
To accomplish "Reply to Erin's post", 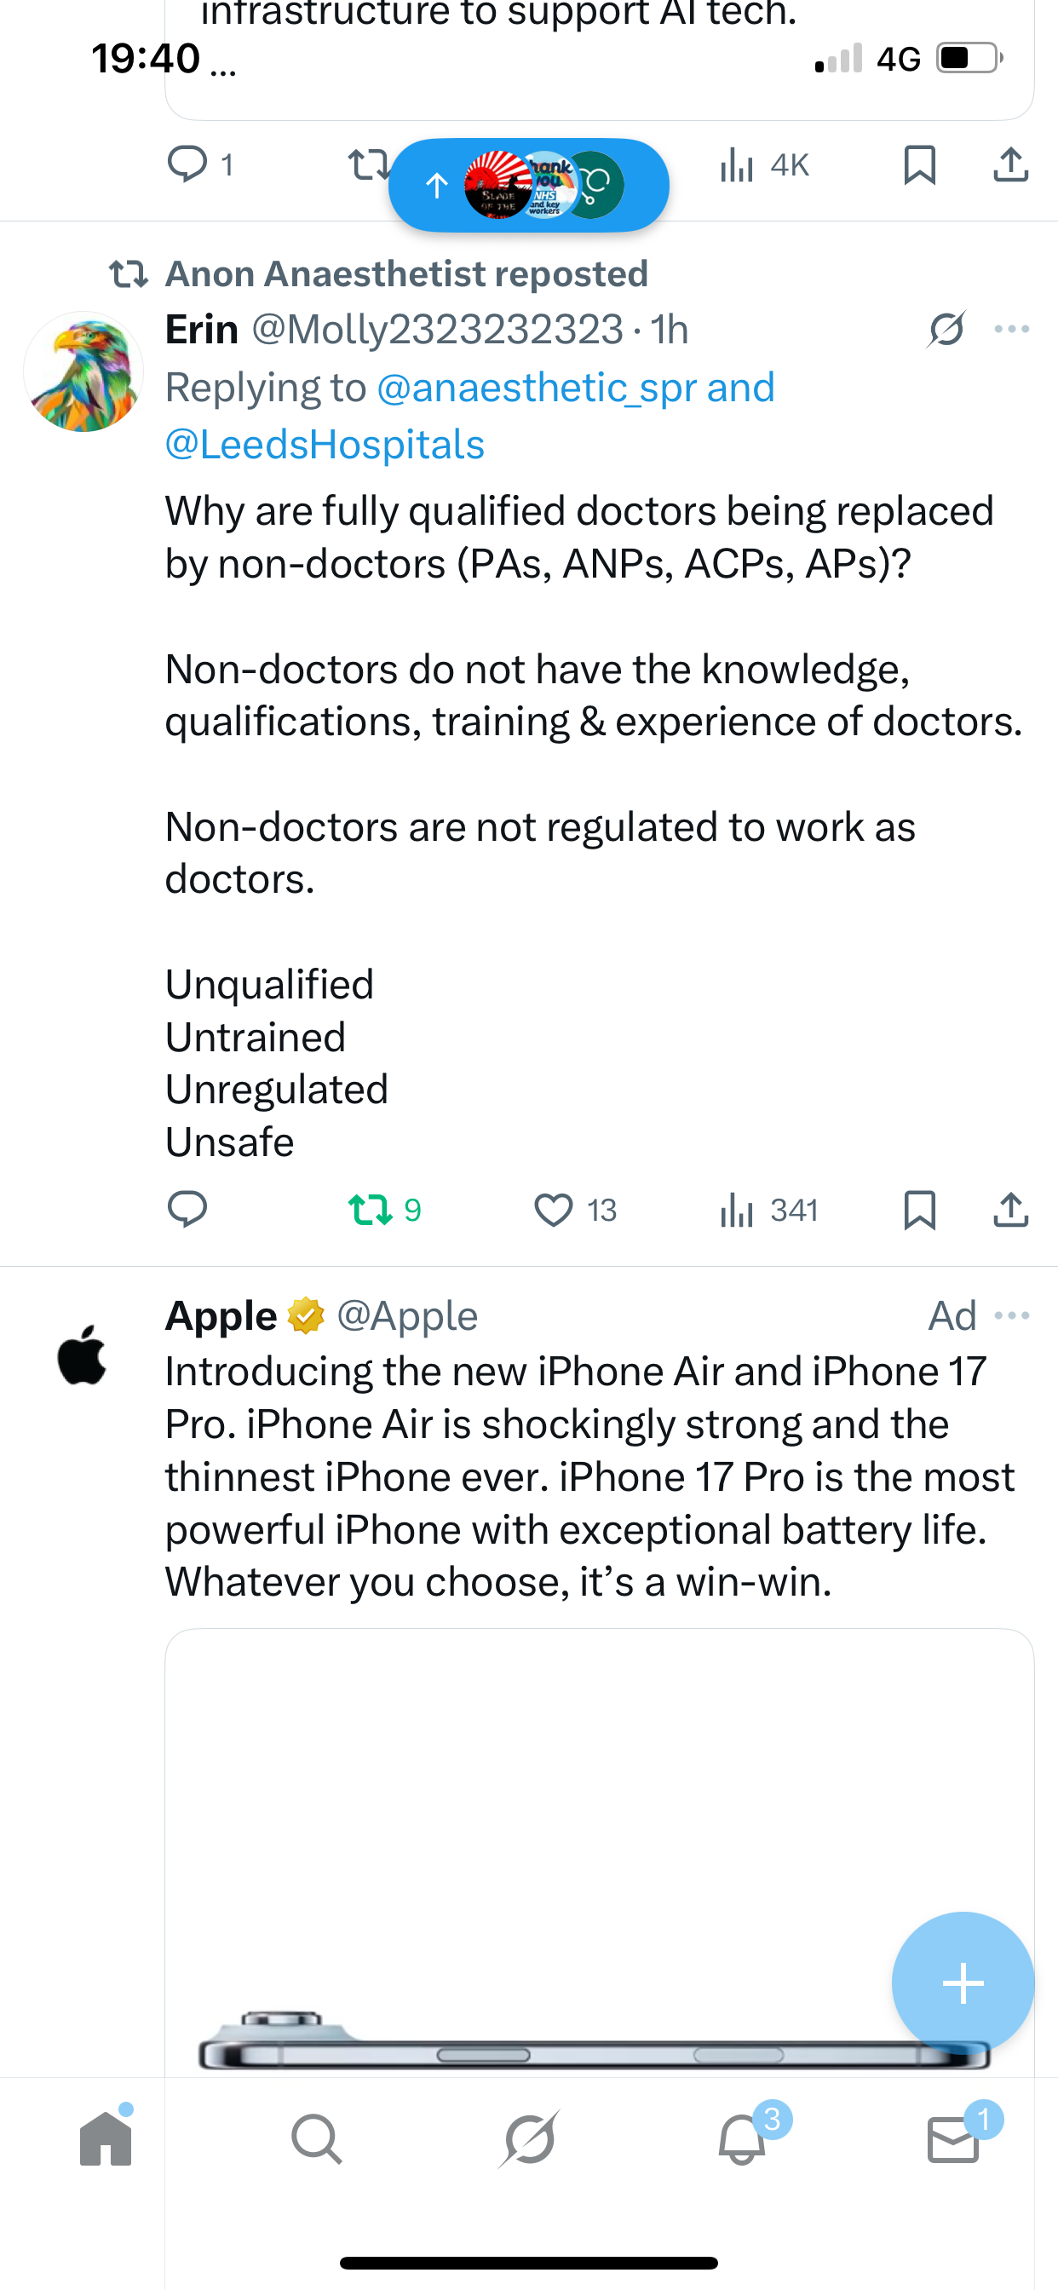I will [187, 1209].
